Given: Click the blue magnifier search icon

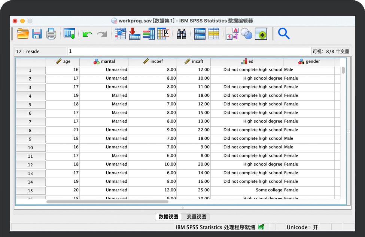Looking at the screenshot, I should [x=284, y=34].
